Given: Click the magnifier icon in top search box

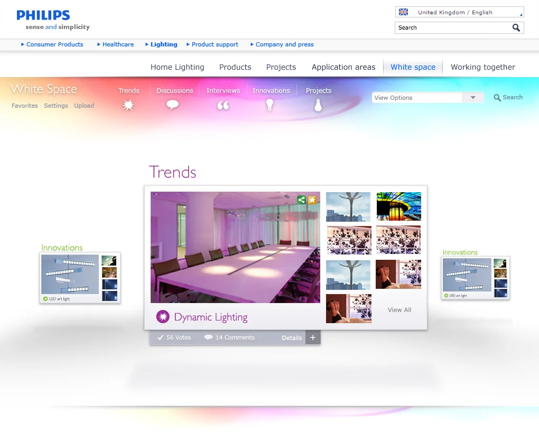Looking at the screenshot, I should 516,27.
